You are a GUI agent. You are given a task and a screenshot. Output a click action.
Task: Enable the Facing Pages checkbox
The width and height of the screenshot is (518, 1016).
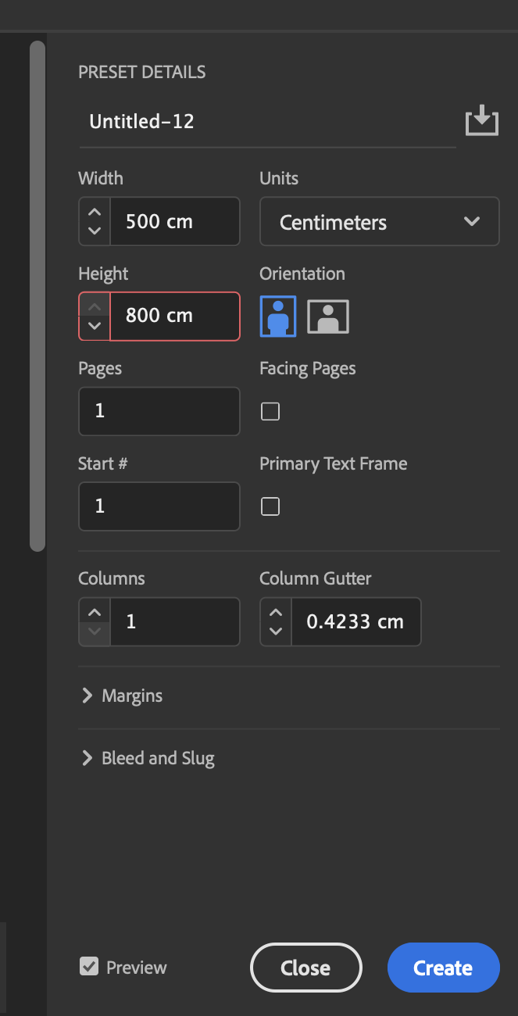pyautogui.click(x=270, y=411)
